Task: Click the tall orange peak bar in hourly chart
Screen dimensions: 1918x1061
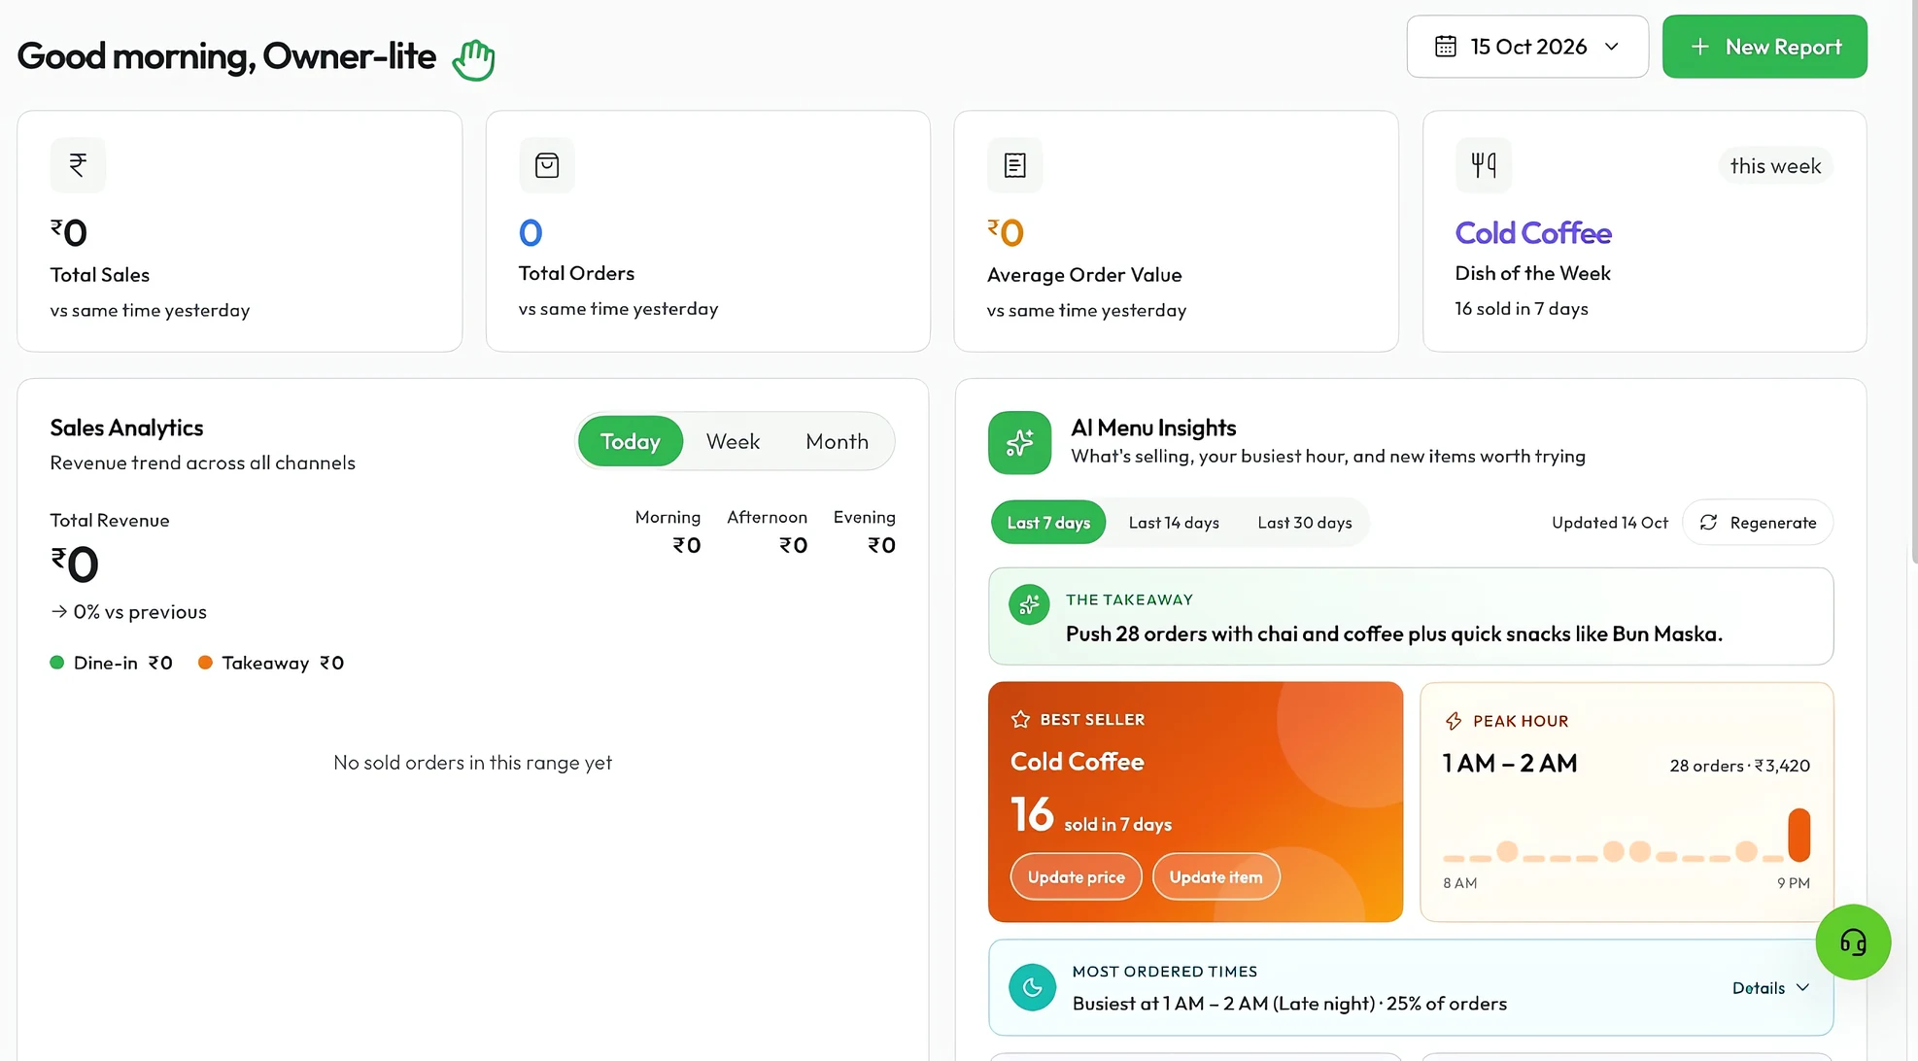Action: point(1799,835)
